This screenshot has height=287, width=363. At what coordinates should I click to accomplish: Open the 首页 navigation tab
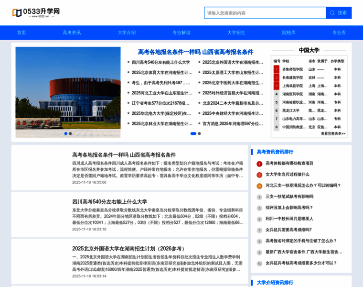coord(21,33)
